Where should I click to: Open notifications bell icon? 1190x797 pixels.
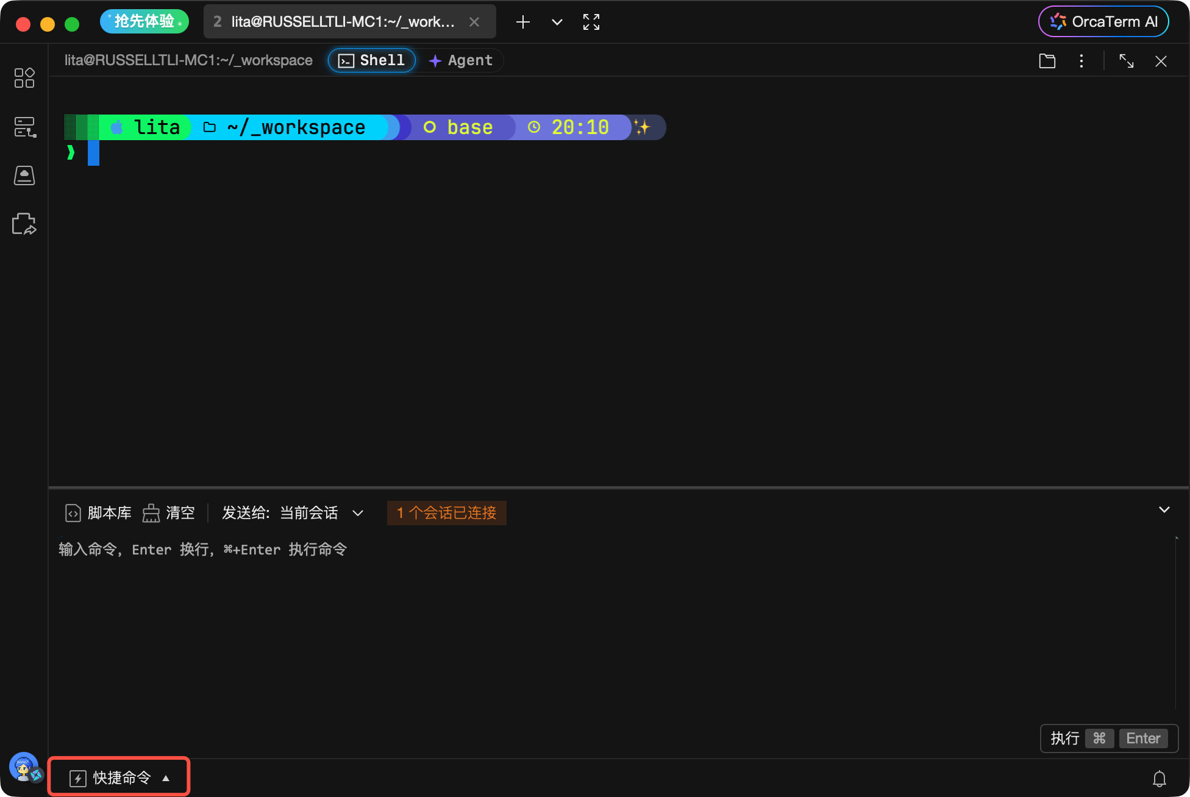1160,778
